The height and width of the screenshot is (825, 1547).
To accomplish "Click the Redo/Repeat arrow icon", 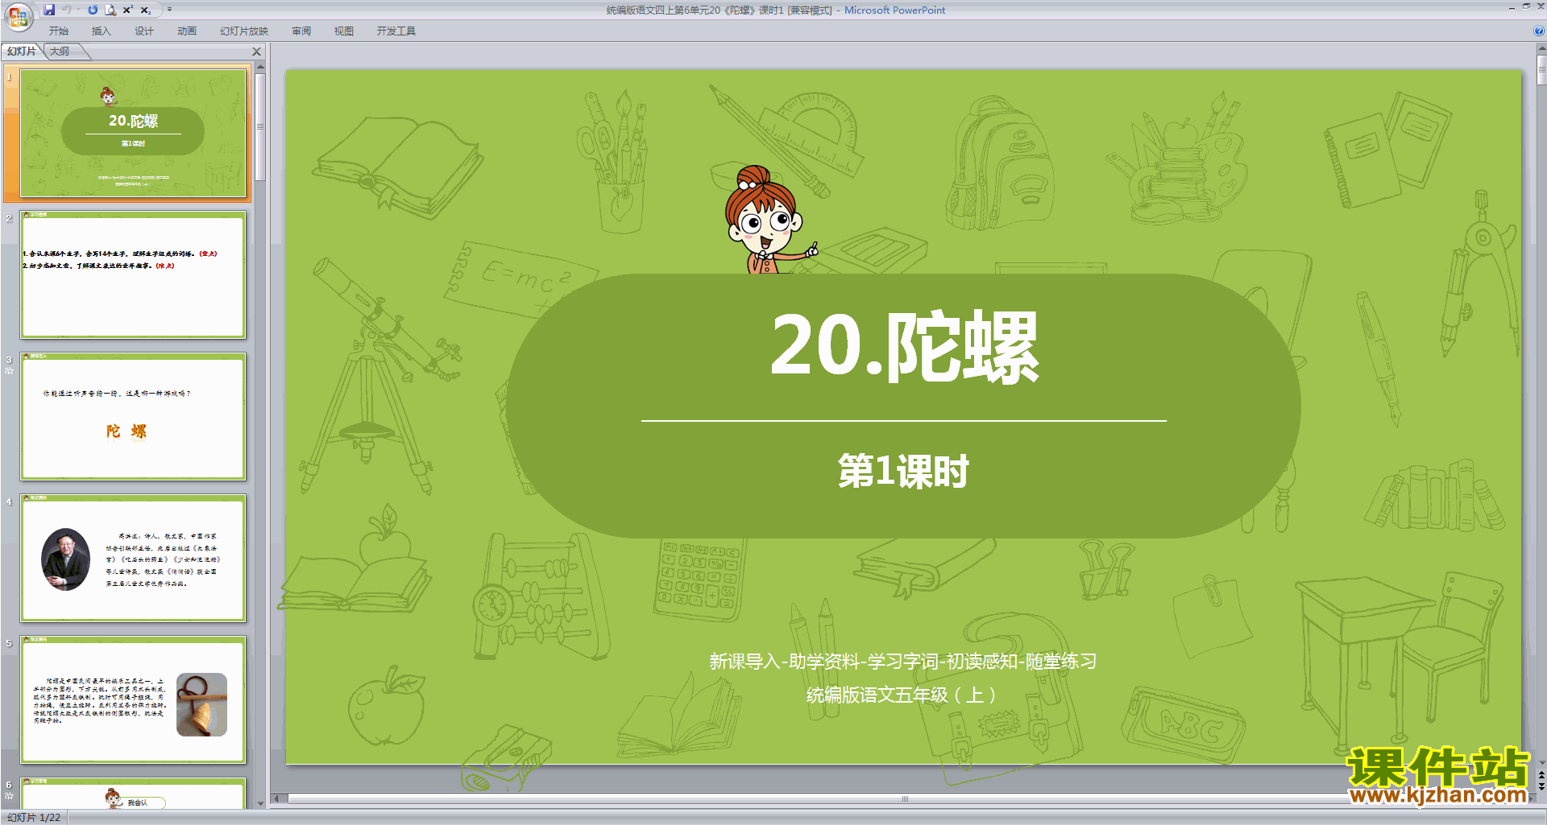I will pos(93,10).
